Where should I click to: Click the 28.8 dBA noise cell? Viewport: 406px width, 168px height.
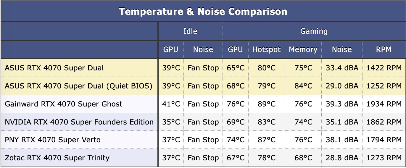pyautogui.click(x=342, y=158)
